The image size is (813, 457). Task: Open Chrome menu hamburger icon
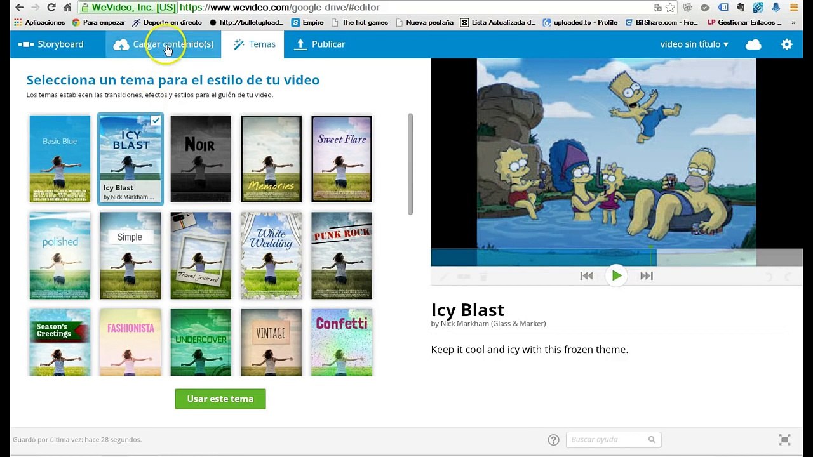coord(794,8)
